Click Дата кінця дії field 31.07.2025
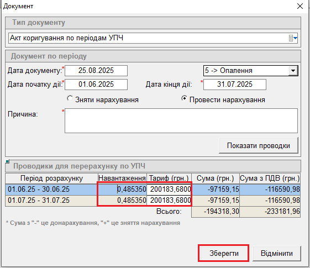 [x=235, y=85]
